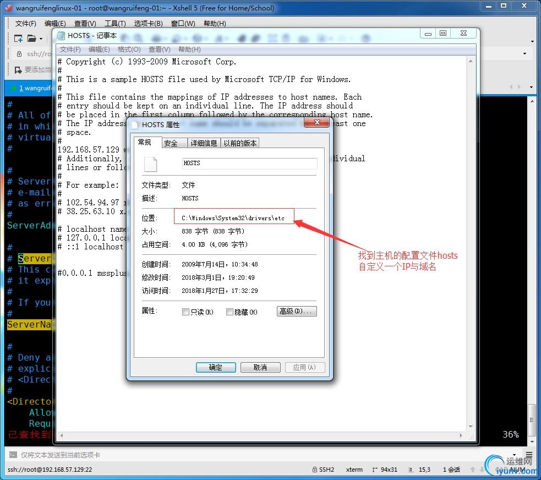541x480 pixels.
Task: Open Xshell's 查看(V) menu
Action: tap(85, 24)
